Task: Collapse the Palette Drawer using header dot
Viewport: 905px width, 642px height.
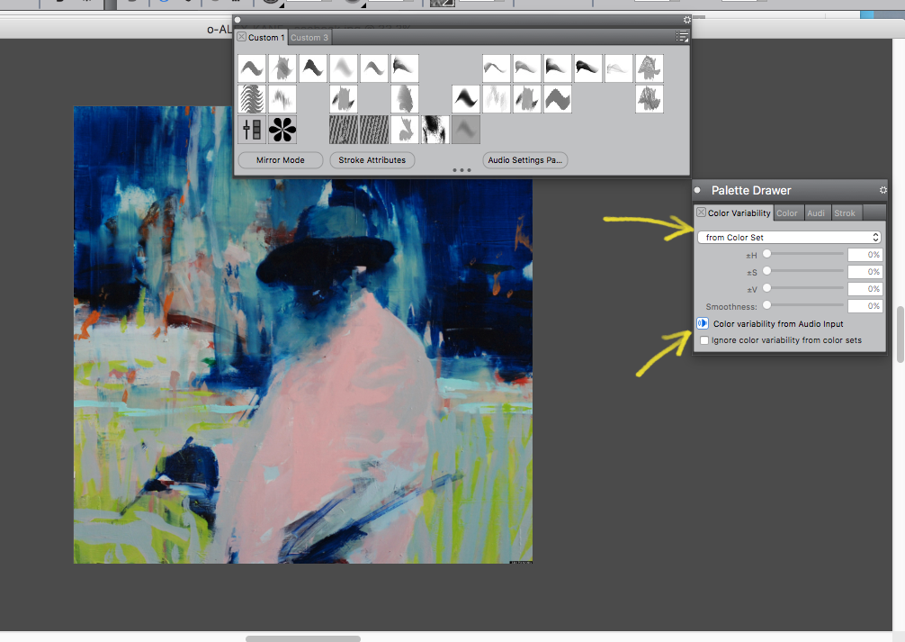Action: tap(698, 190)
